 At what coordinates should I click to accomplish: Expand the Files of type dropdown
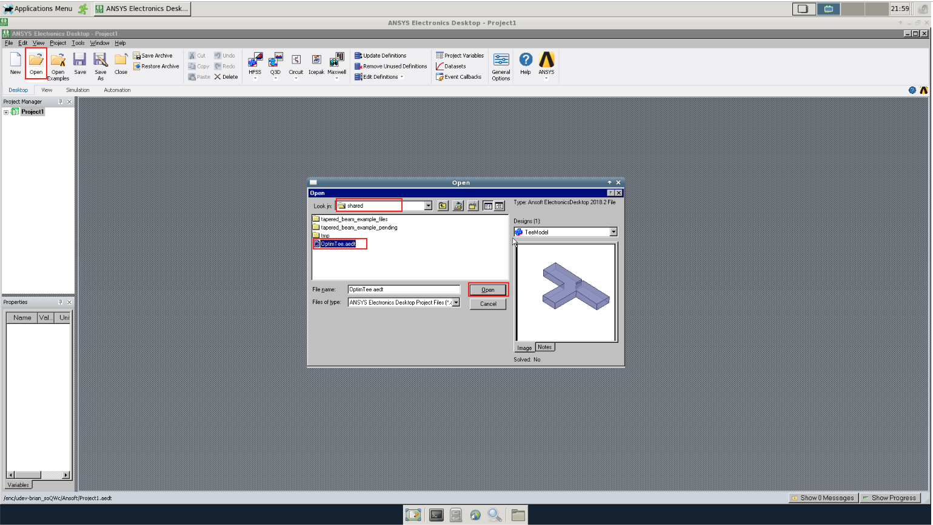point(456,303)
